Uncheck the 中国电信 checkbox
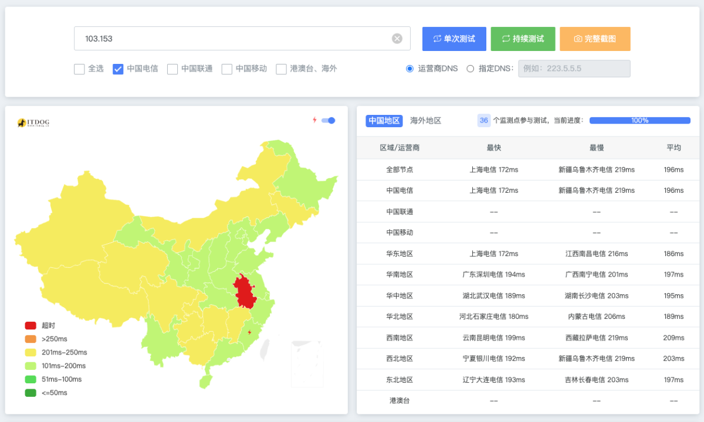Viewport: 704px width, 422px height. click(118, 69)
